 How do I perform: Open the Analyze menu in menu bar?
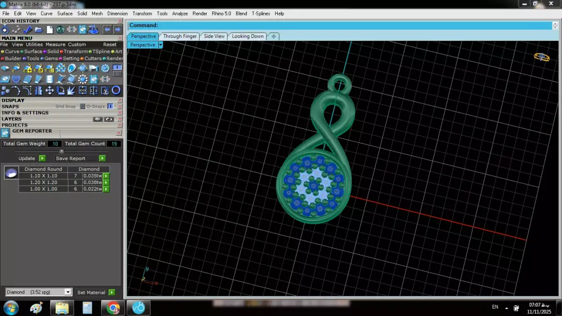(180, 14)
